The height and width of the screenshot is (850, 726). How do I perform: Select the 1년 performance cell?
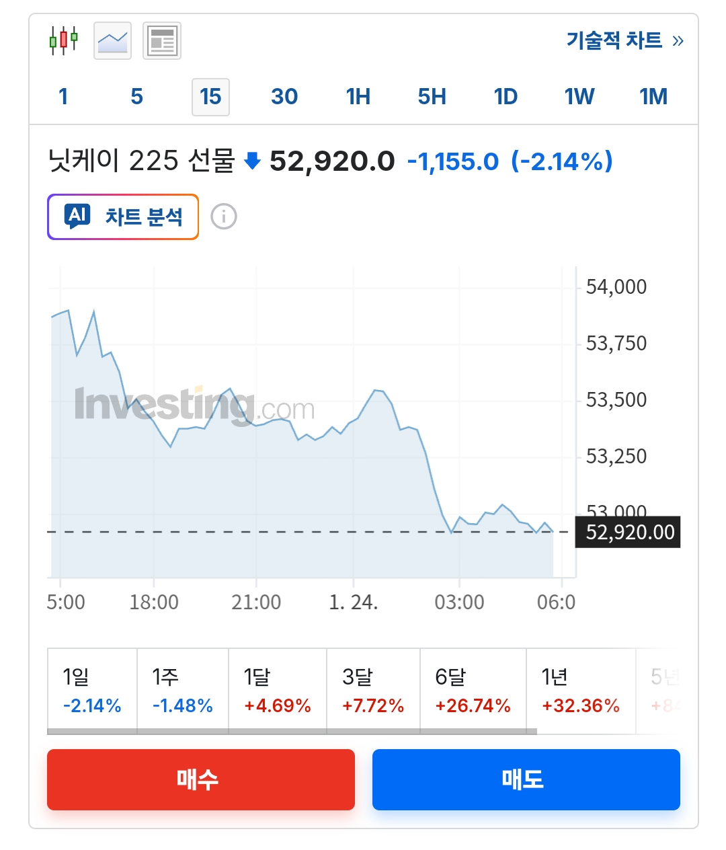580,691
